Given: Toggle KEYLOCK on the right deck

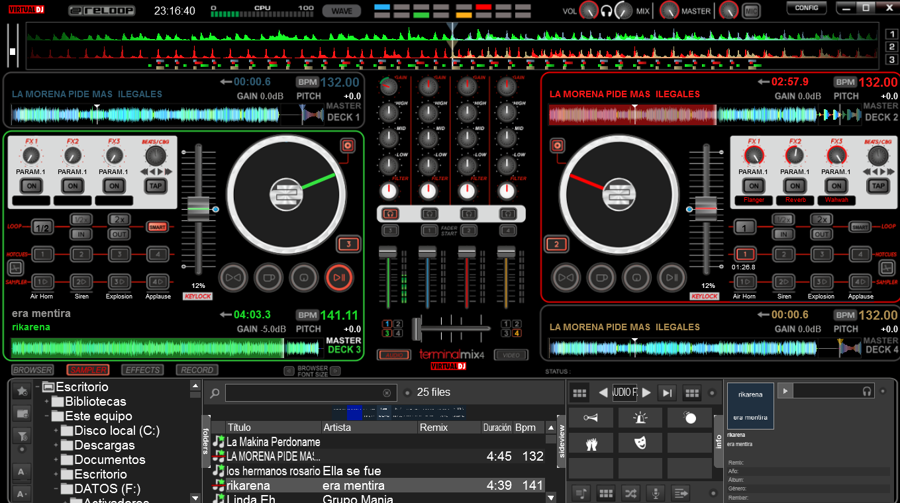Looking at the screenshot, I should pyautogui.click(x=705, y=297).
